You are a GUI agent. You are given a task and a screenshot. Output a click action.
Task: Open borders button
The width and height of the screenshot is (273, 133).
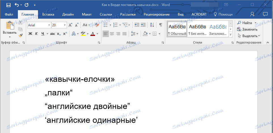click(x=155, y=34)
